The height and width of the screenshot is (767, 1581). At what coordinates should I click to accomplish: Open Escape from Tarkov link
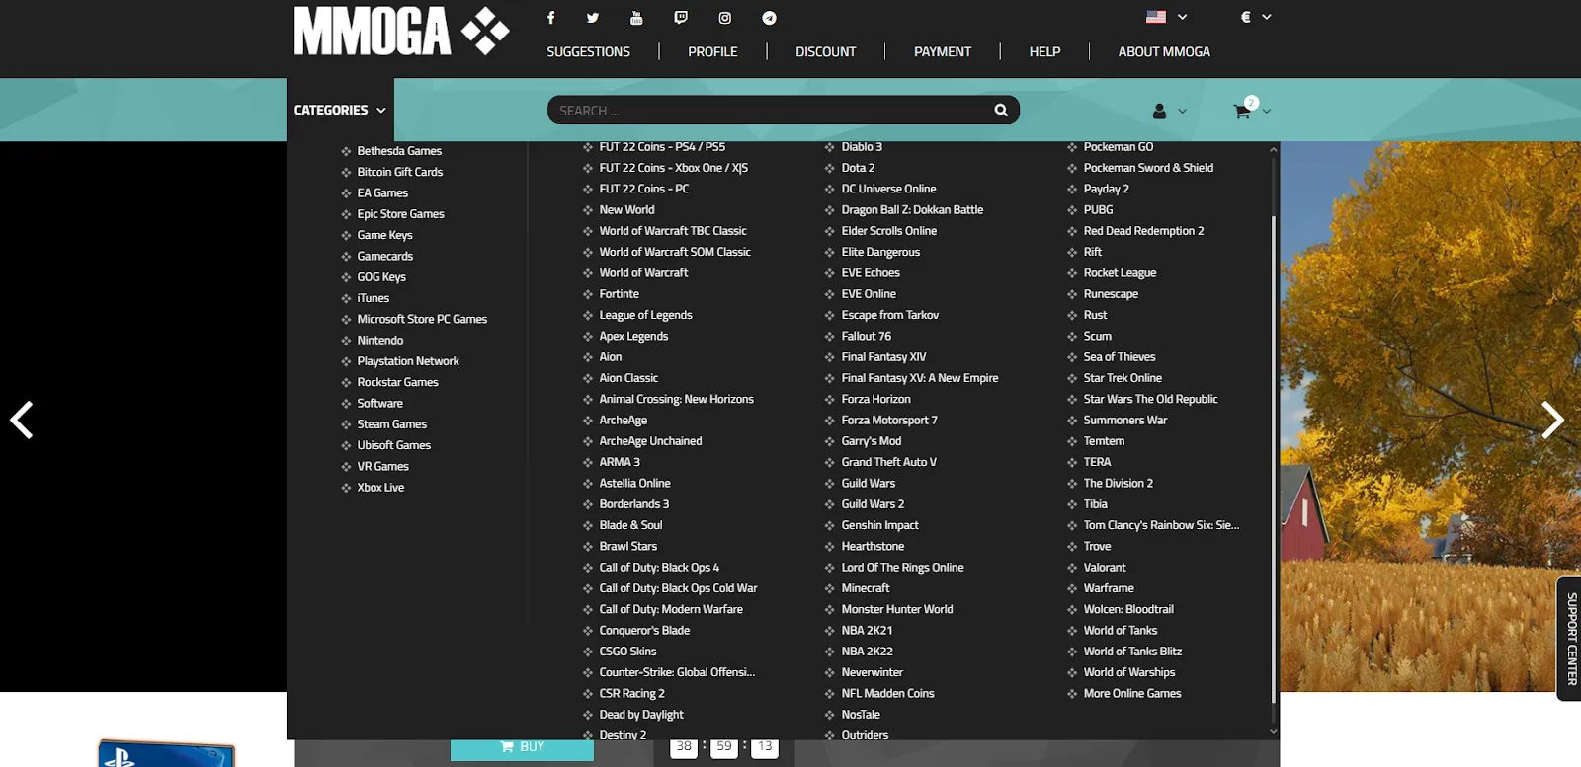point(889,315)
